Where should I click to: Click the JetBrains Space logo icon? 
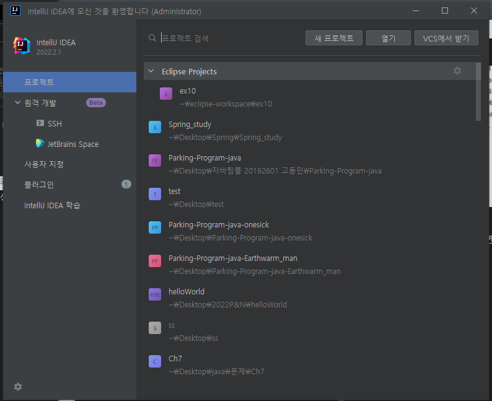pyautogui.click(x=40, y=143)
